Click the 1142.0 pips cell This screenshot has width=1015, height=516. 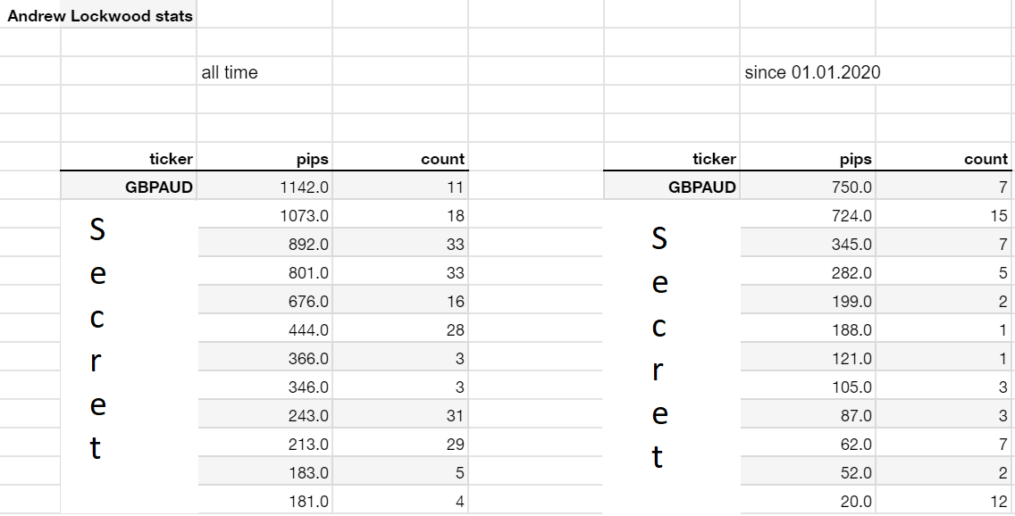(x=264, y=187)
